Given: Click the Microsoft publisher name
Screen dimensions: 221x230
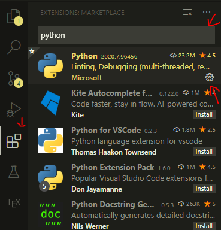Looking at the screenshot, I should 87,78.
